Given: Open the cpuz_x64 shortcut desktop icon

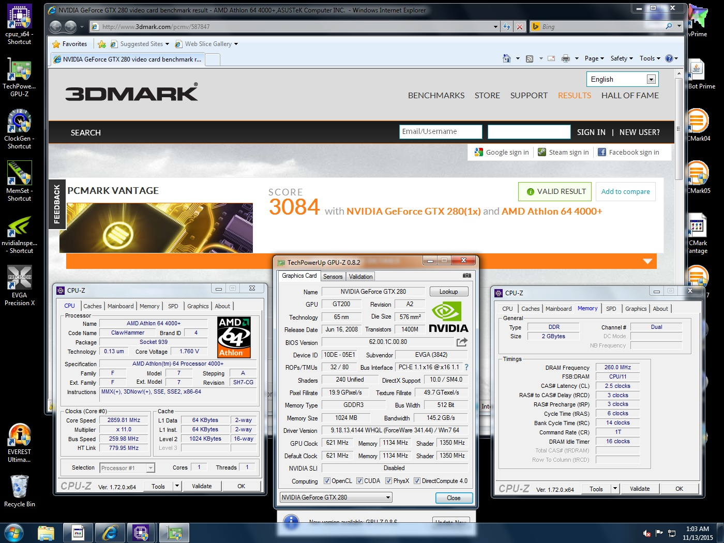Looking at the screenshot, I should (19, 24).
